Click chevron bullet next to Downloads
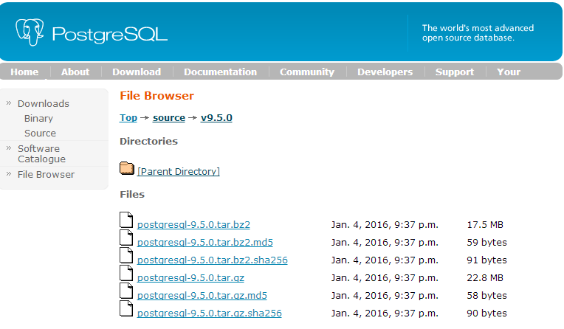This screenshot has width=564, height=329. 9,103
